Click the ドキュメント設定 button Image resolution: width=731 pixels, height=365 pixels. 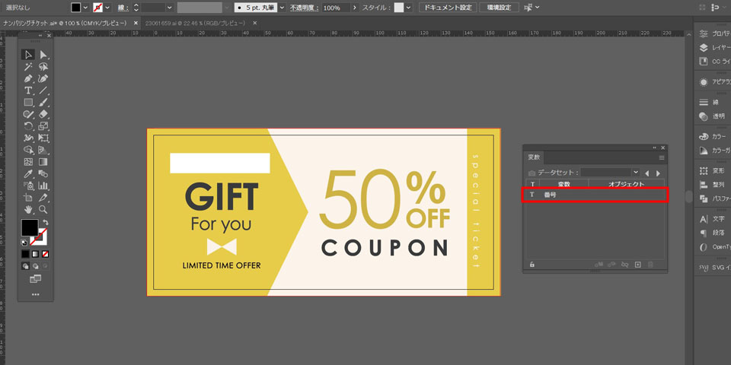448,8
